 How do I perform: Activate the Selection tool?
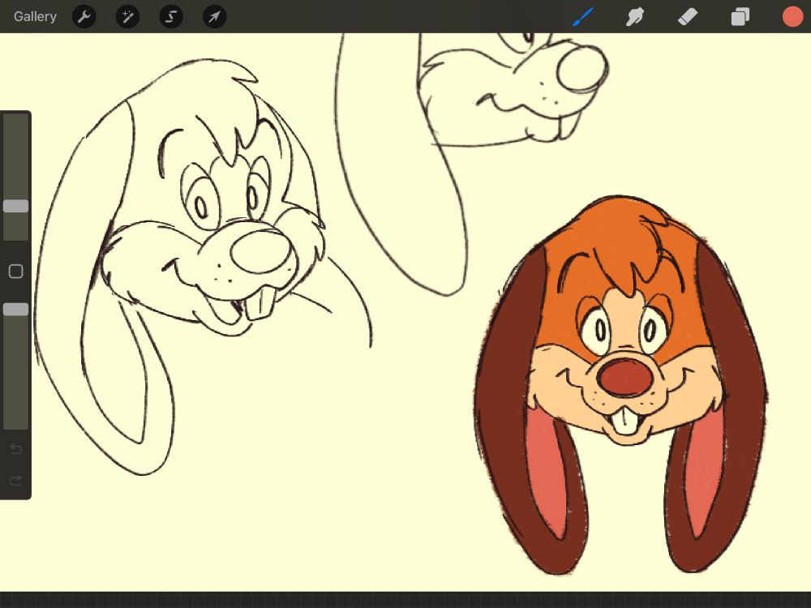170,16
